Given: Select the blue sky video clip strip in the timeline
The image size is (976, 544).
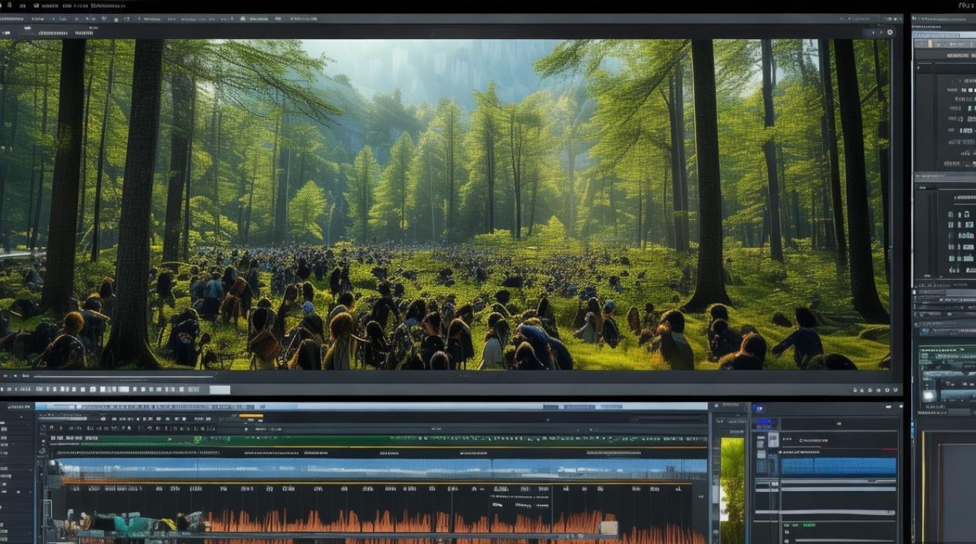Looking at the screenshot, I should [383, 469].
